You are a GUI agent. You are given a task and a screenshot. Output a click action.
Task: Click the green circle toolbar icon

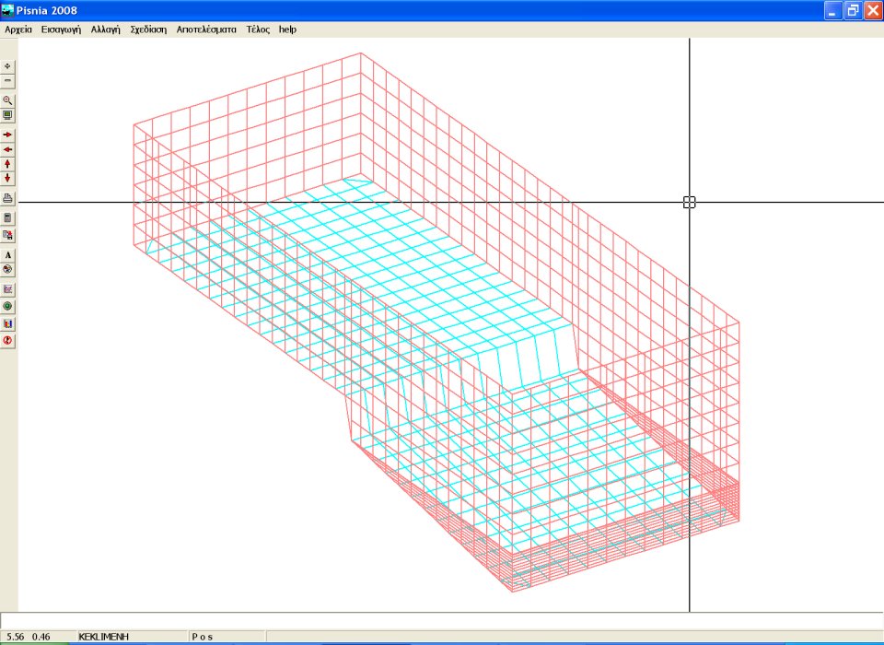pyautogui.click(x=8, y=306)
